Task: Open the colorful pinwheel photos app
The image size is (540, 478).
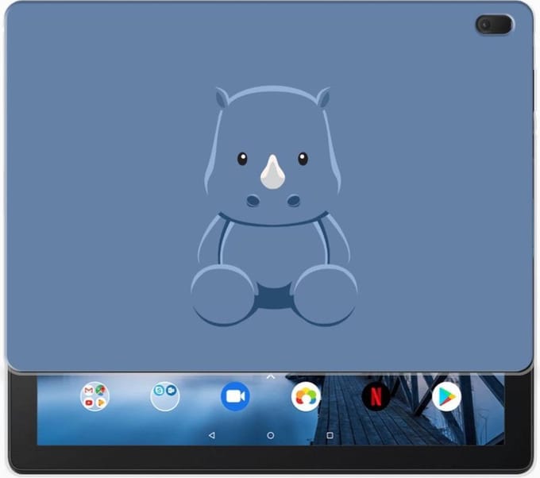Action: [306, 397]
